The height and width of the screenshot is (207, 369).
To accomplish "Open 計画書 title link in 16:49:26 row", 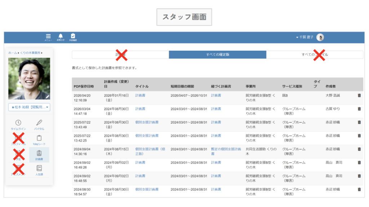I will click(x=140, y=163).
